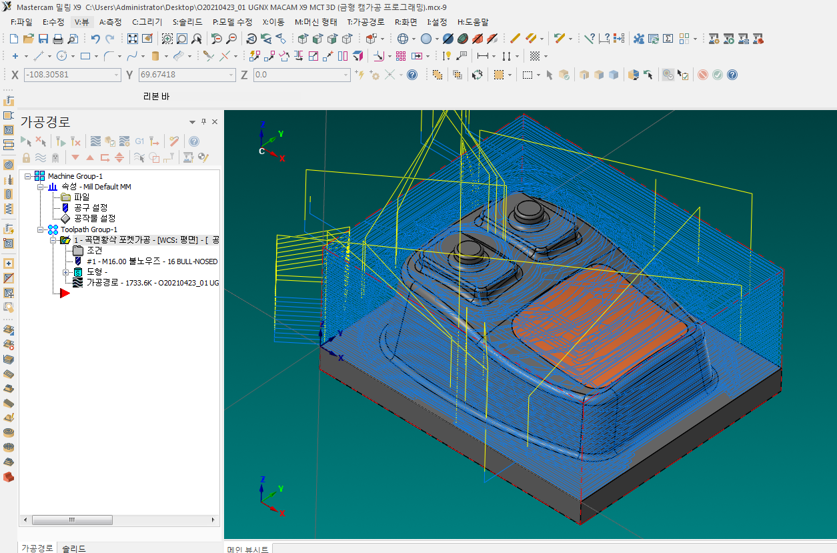Open the S:솔리드 menu
The width and height of the screenshot is (837, 553).
(187, 22)
